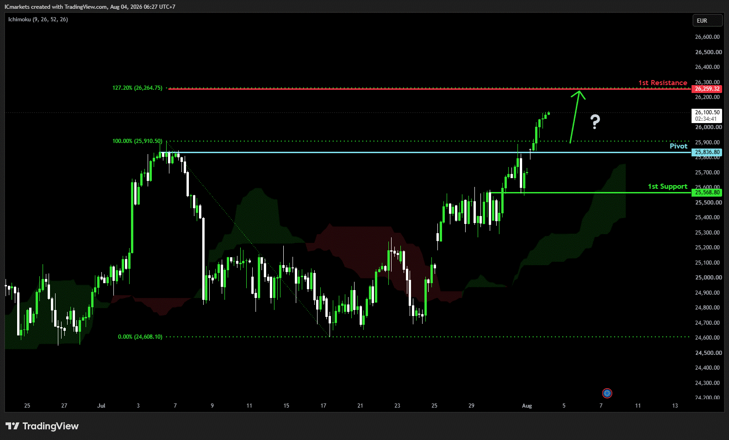
Task: Select the Ichimoku (9, 26, 52, 26) indicator legend
Action: [x=38, y=19]
